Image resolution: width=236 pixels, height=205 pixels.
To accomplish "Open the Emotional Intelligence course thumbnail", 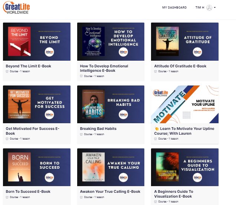I will [111, 41].
